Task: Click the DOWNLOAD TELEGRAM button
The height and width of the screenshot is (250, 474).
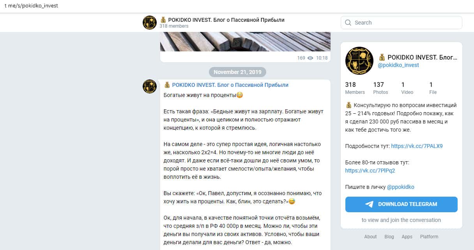Action: (x=401, y=204)
